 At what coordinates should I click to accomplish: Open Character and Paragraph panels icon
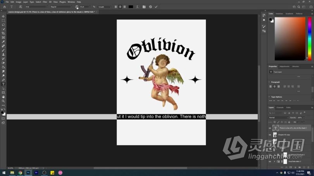(x=144, y=7)
